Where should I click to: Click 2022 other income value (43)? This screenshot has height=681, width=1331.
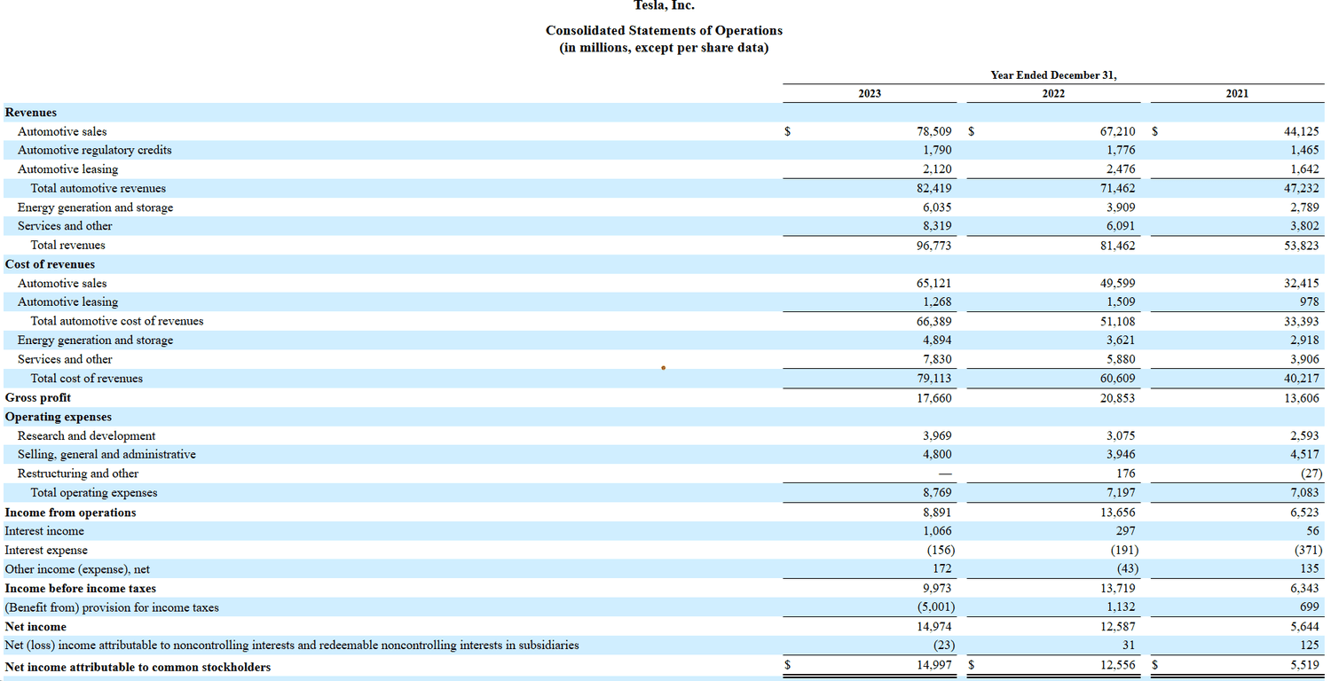point(1126,568)
